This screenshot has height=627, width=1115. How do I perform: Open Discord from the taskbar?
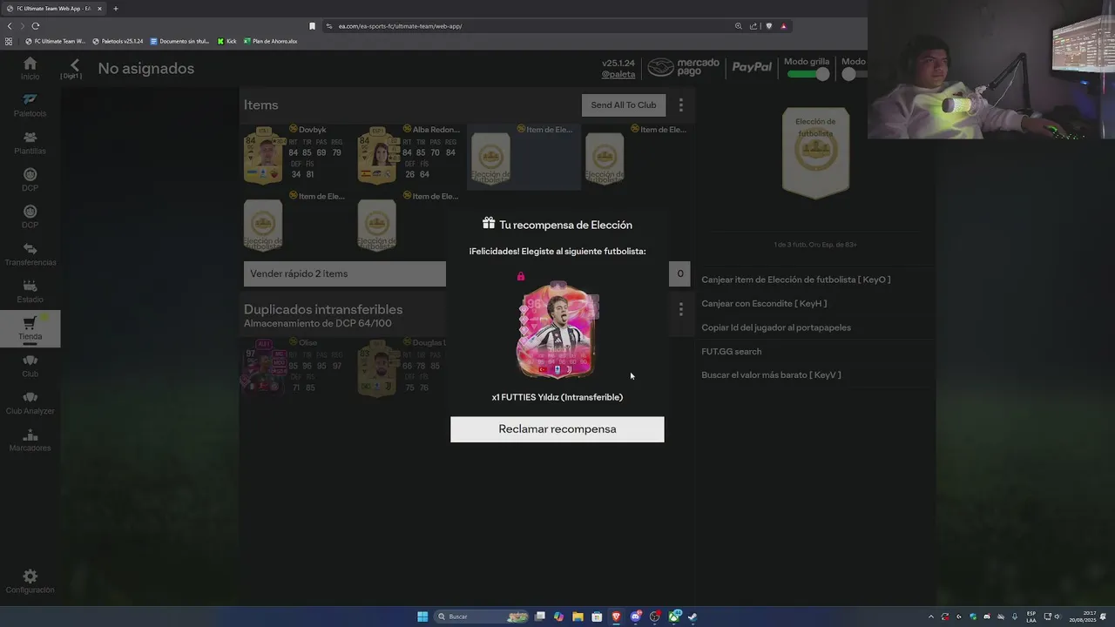click(636, 617)
